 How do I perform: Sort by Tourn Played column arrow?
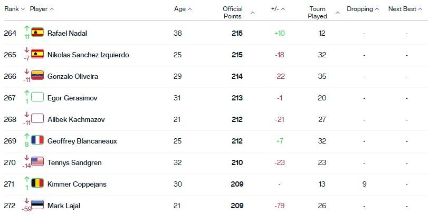click(x=338, y=13)
